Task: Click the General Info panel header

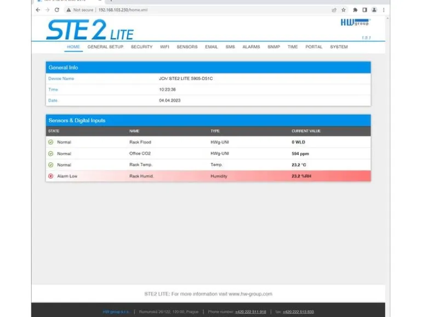Action: coord(208,67)
